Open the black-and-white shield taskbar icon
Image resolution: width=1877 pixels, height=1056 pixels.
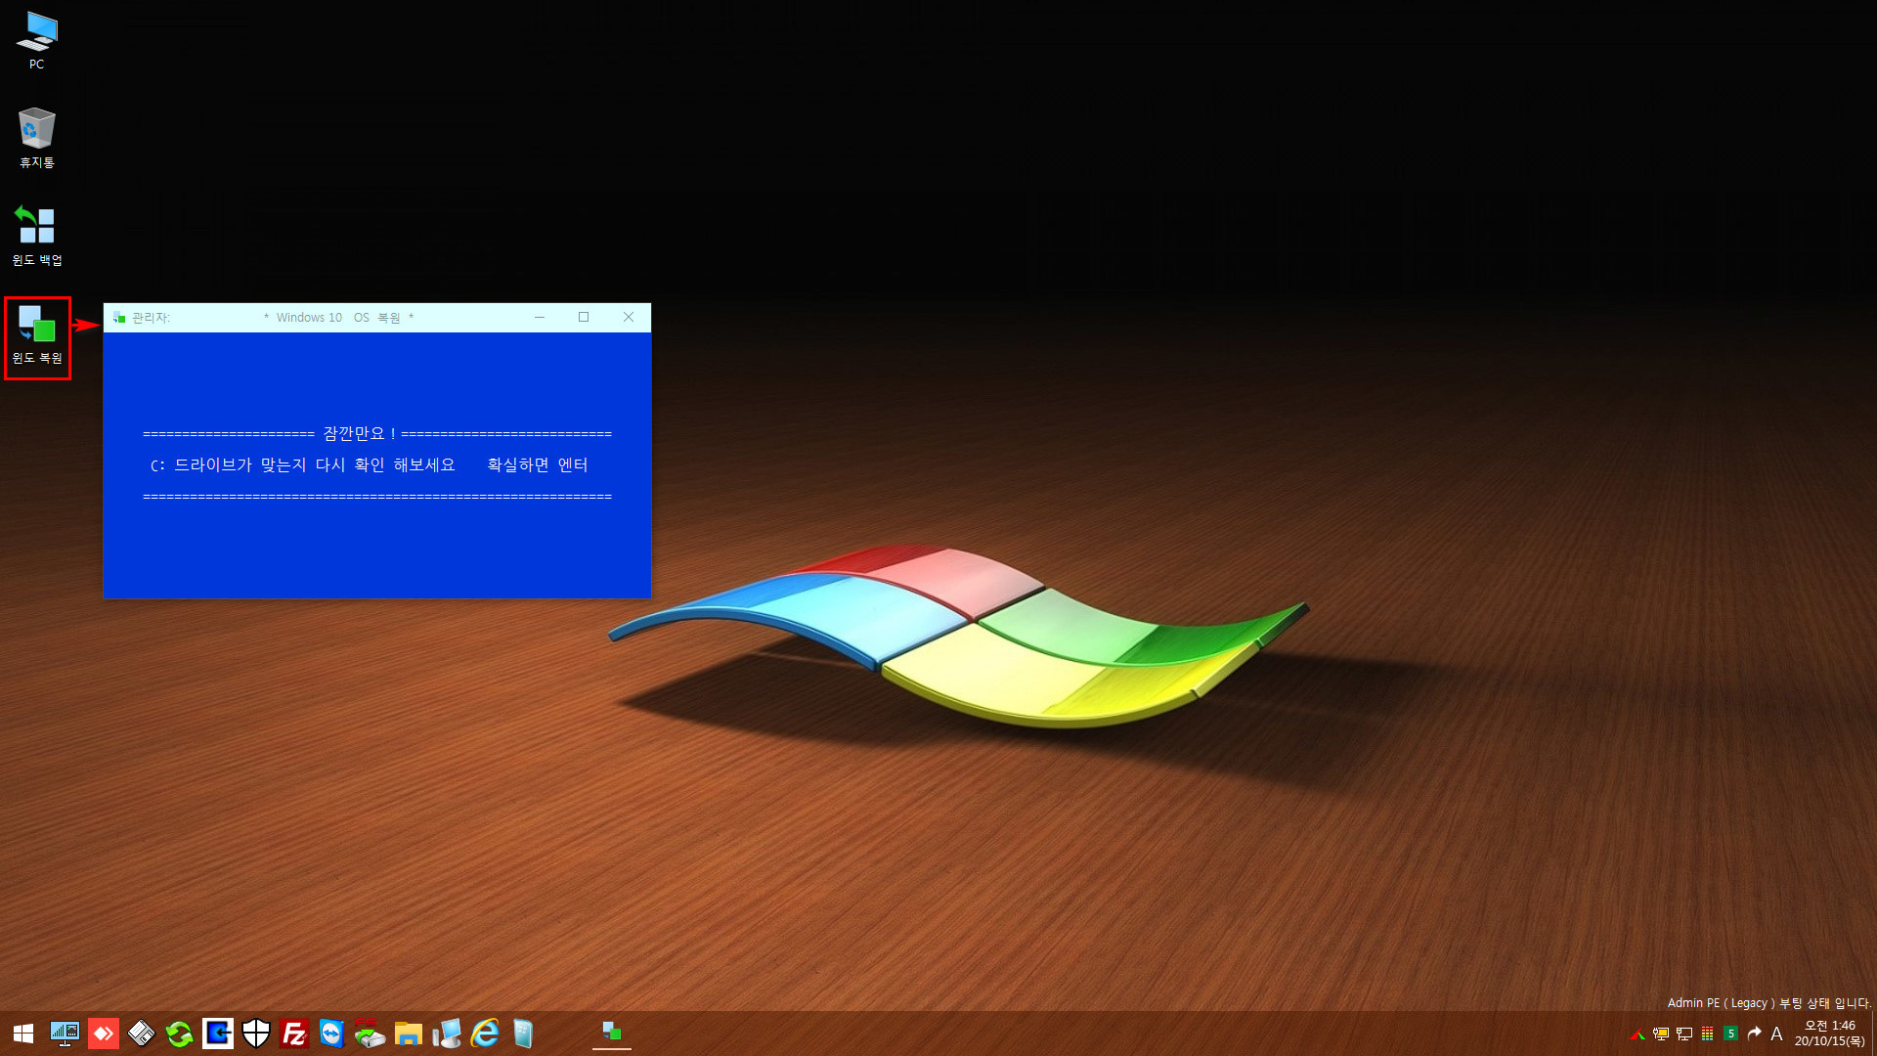point(256,1034)
